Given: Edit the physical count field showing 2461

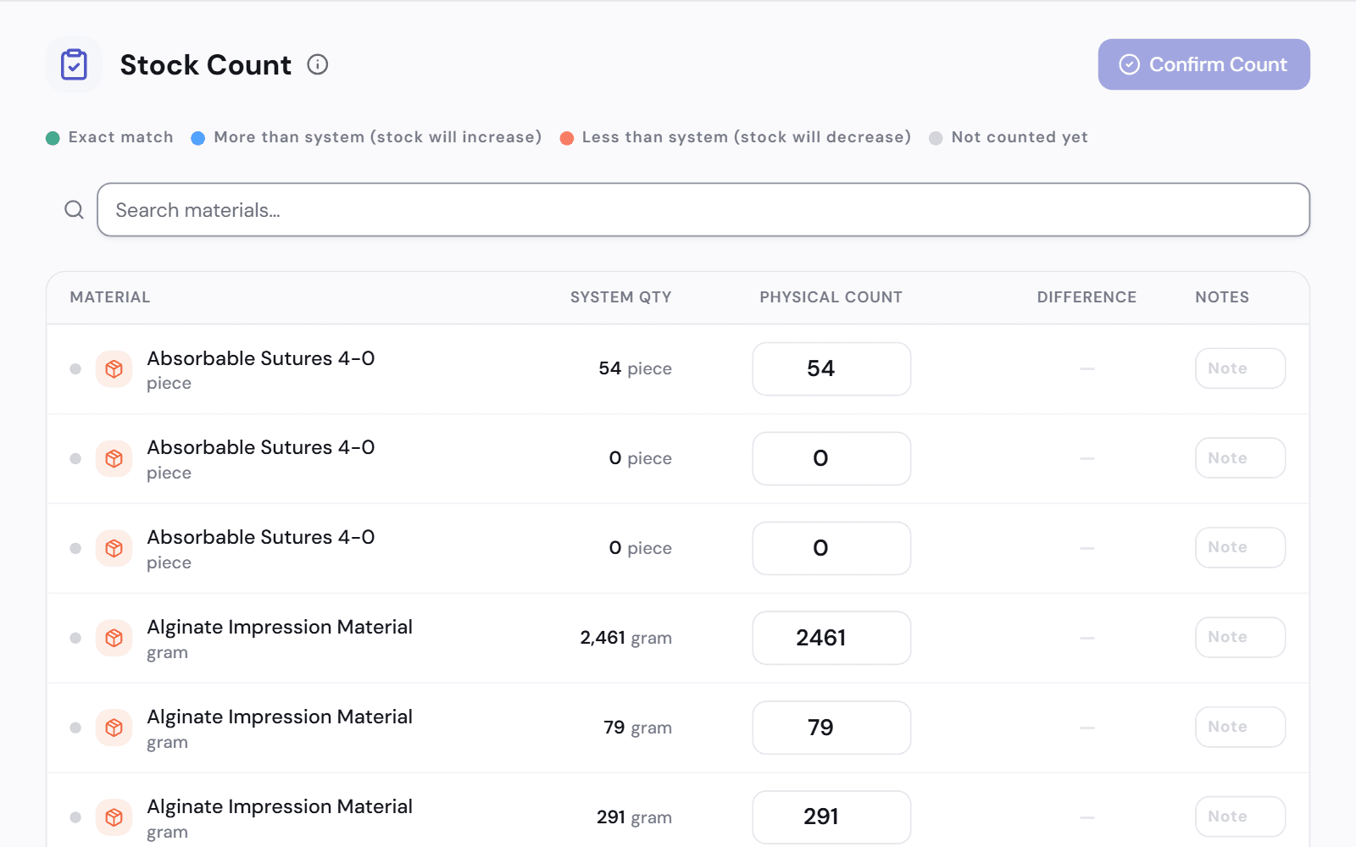Looking at the screenshot, I should click(x=831, y=638).
